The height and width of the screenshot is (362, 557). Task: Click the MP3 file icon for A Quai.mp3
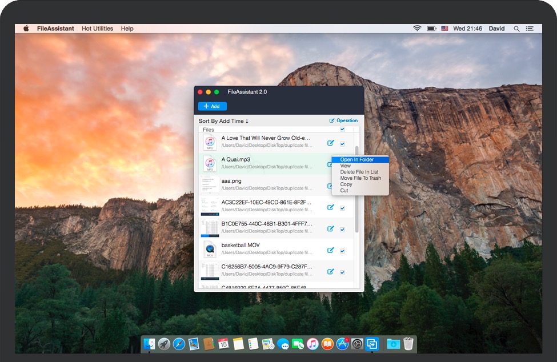tap(210, 164)
